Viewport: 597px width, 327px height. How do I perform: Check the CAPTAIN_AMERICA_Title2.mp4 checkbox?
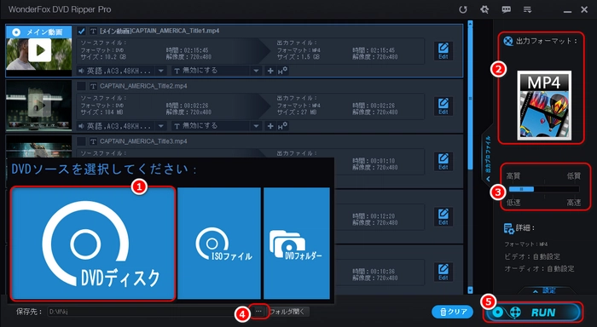[x=81, y=86]
